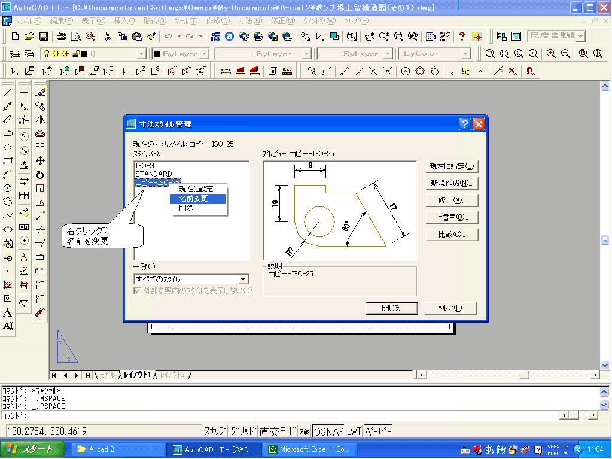Click the Open file icon
Screen dimensions: 612x459
tap(29, 37)
